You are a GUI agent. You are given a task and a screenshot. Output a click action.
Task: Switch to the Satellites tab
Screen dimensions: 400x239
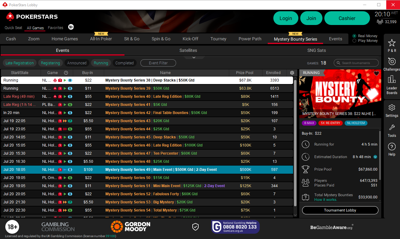(188, 50)
